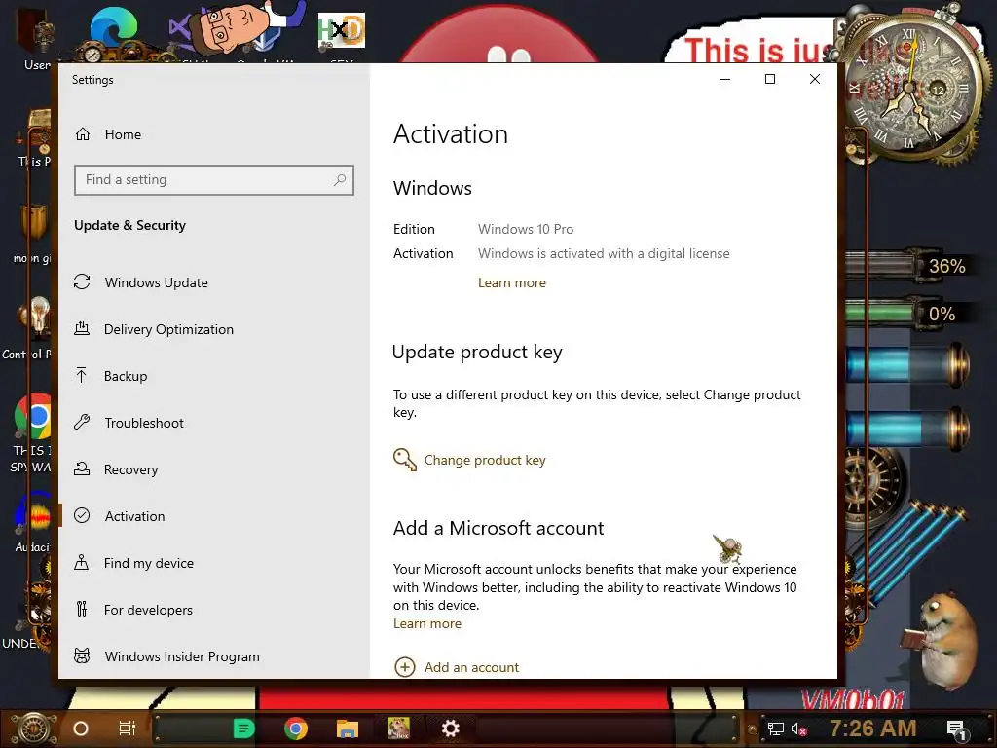Focus the Find a setting search box
The image size is (997, 748).
coord(213,180)
